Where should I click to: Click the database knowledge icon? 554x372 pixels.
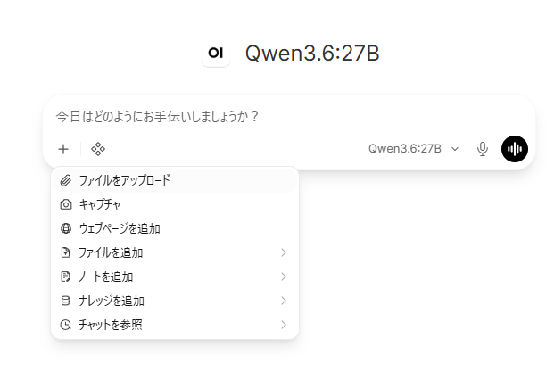pos(66,301)
